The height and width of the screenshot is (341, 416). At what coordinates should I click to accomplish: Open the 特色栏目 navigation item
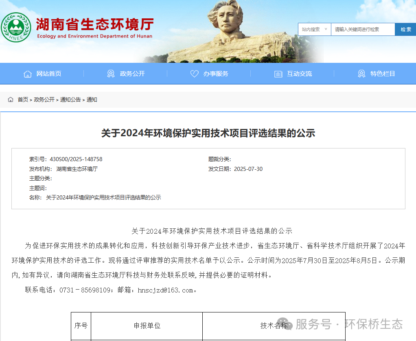coord(383,74)
